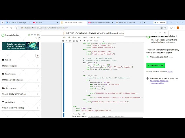Go to next find result arrow
This screenshot has width=185, height=138.
[160, 33]
